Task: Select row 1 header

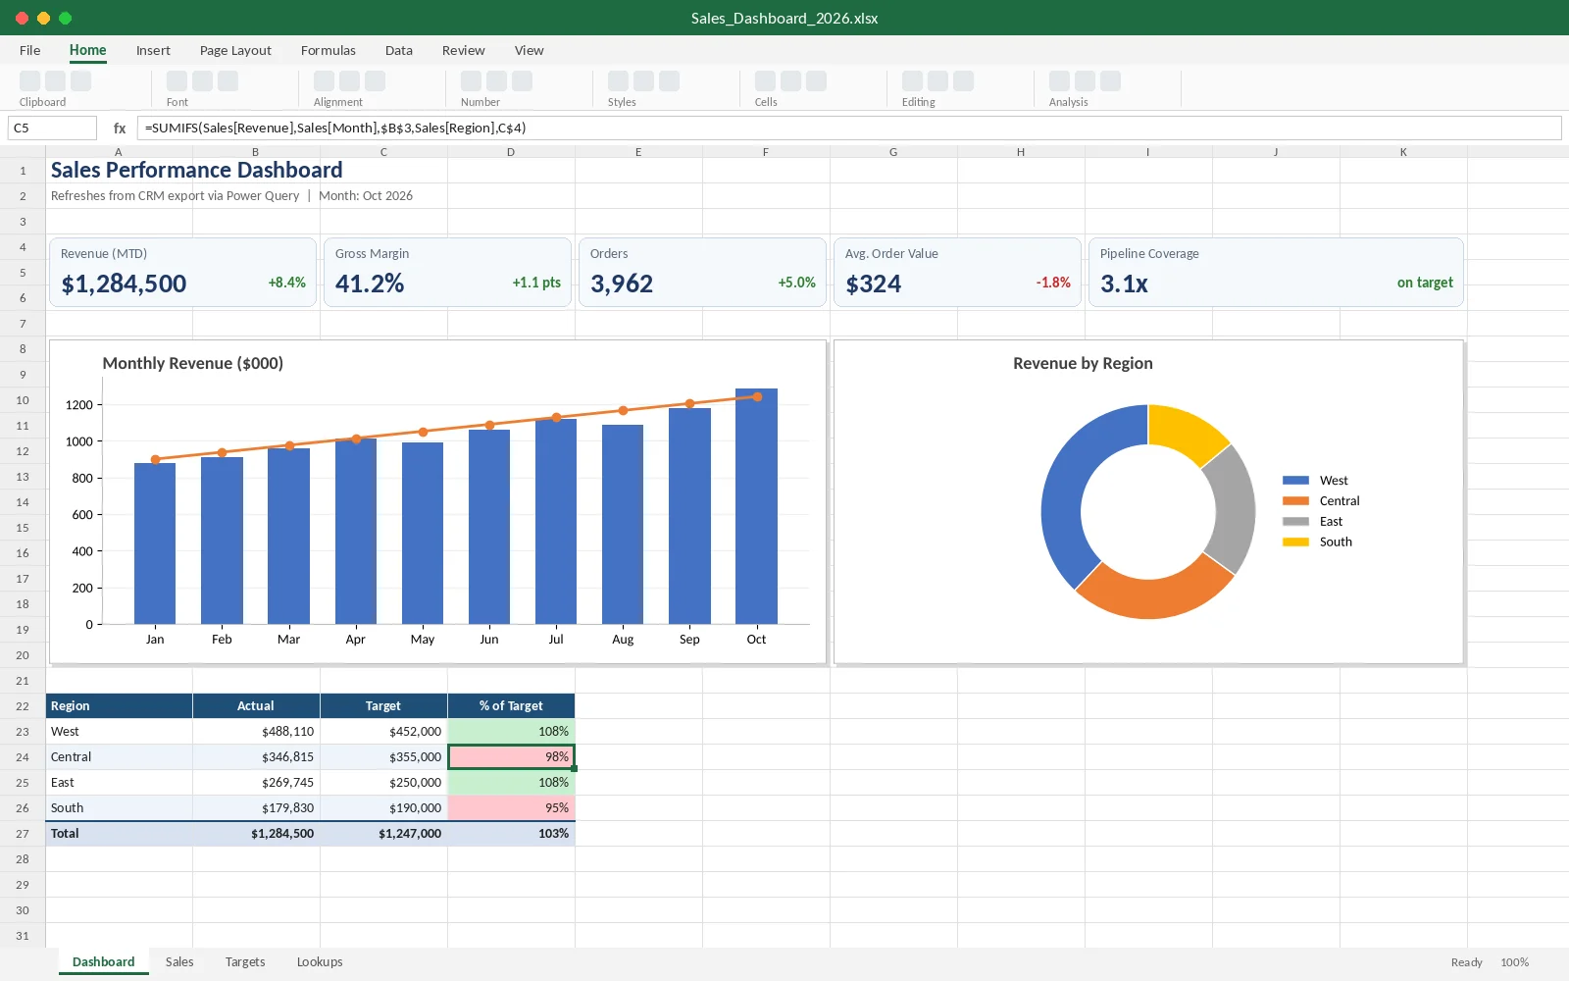Action: tap(23, 171)
